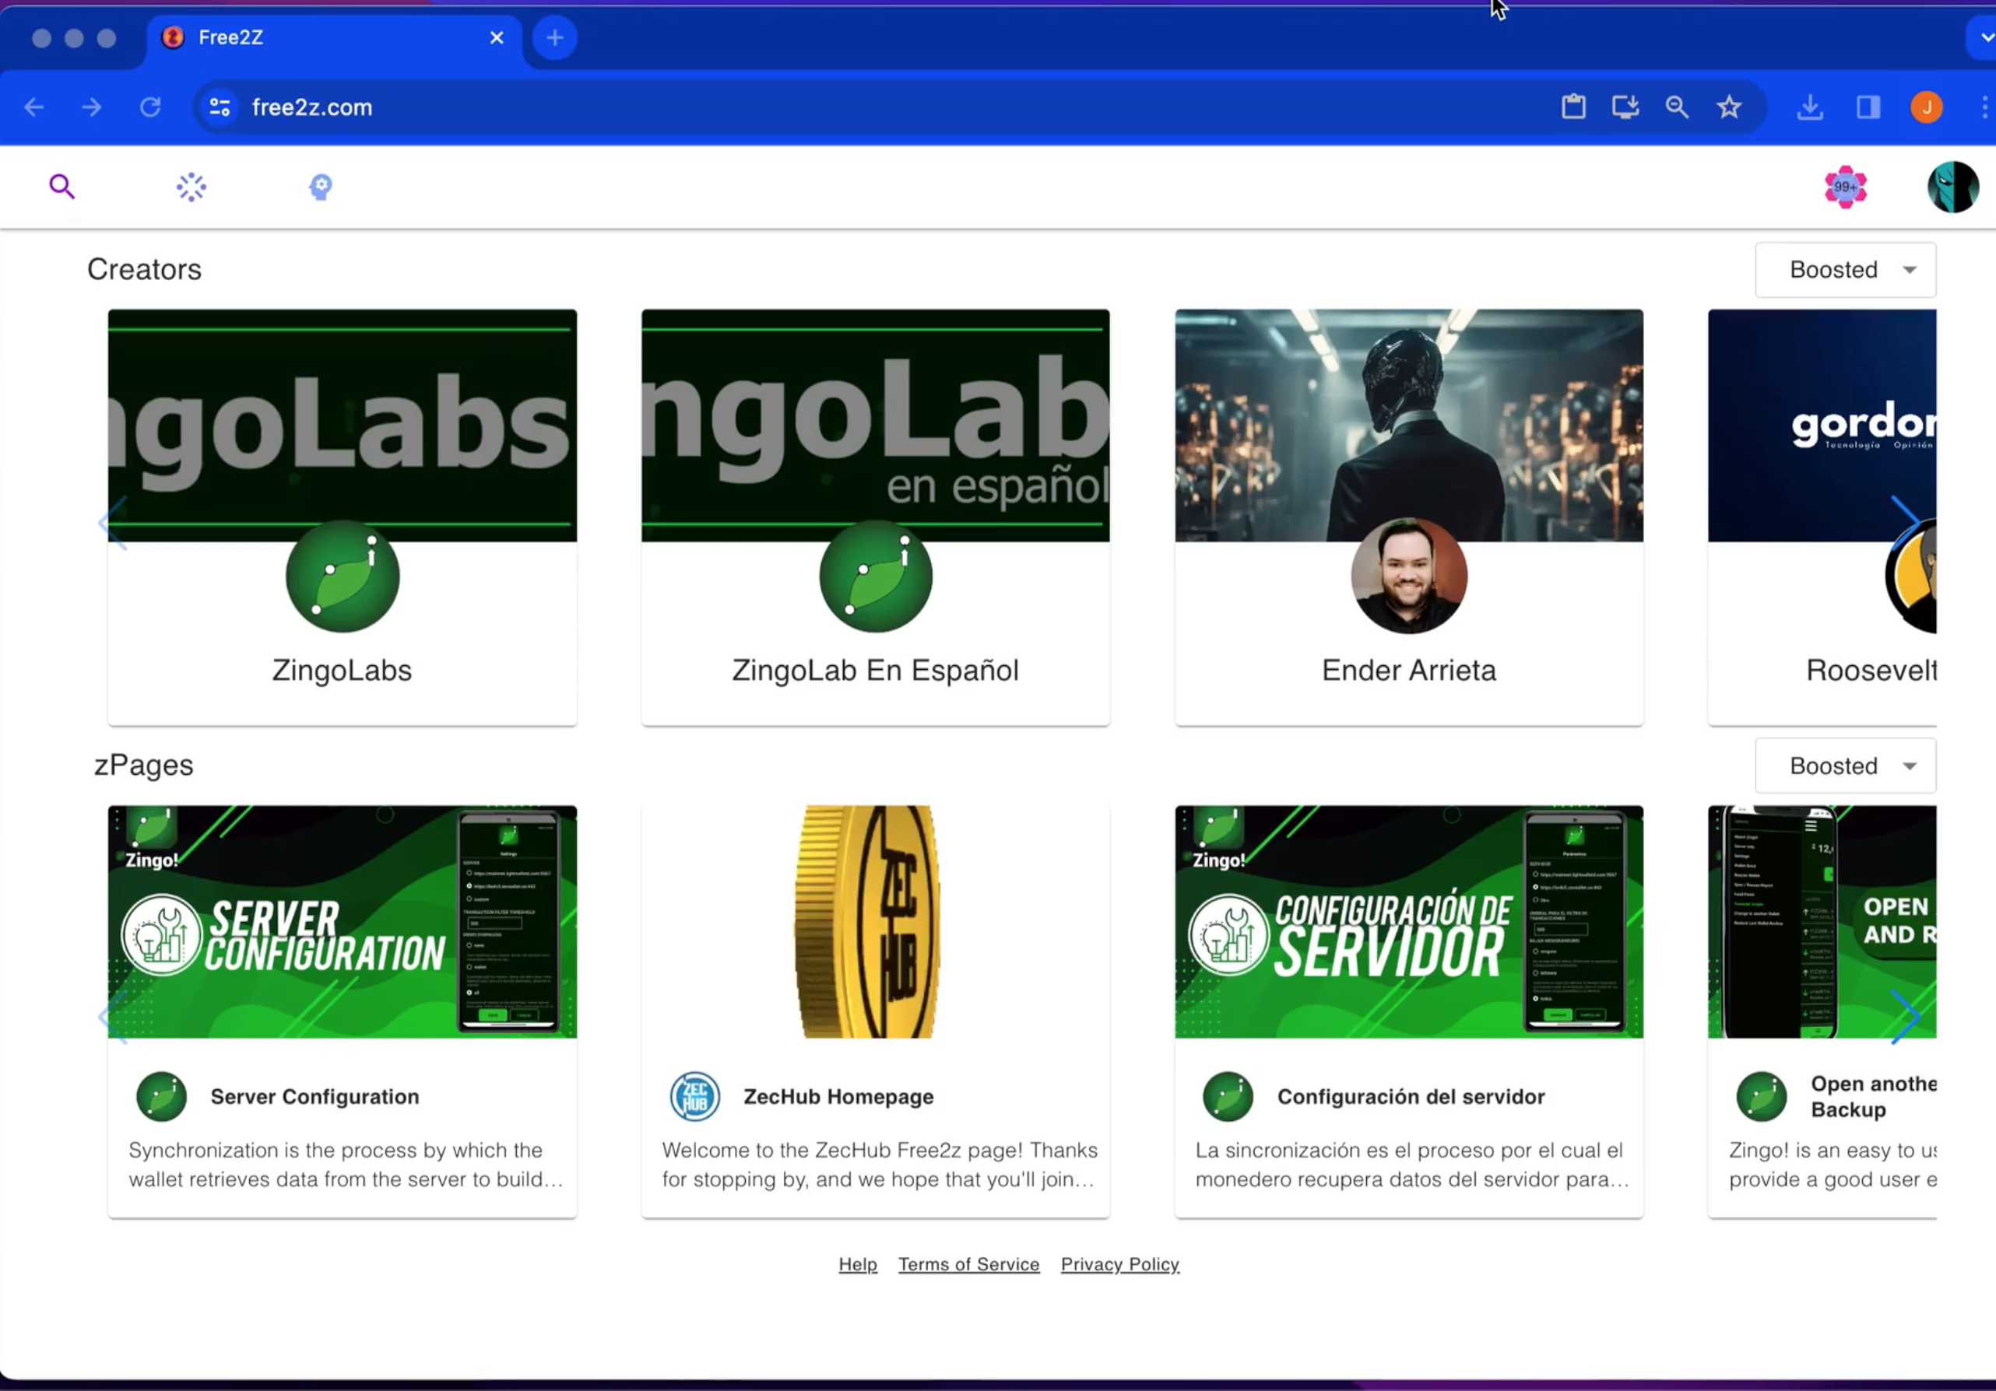Open the Ender Arrieta banner image
This screenshot has height=1391, width=1996.
[x=1409, y=425]
